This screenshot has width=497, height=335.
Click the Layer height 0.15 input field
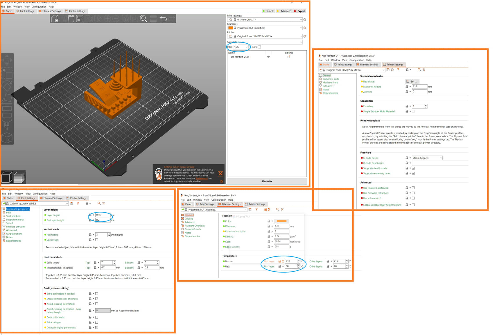[103, 215]
